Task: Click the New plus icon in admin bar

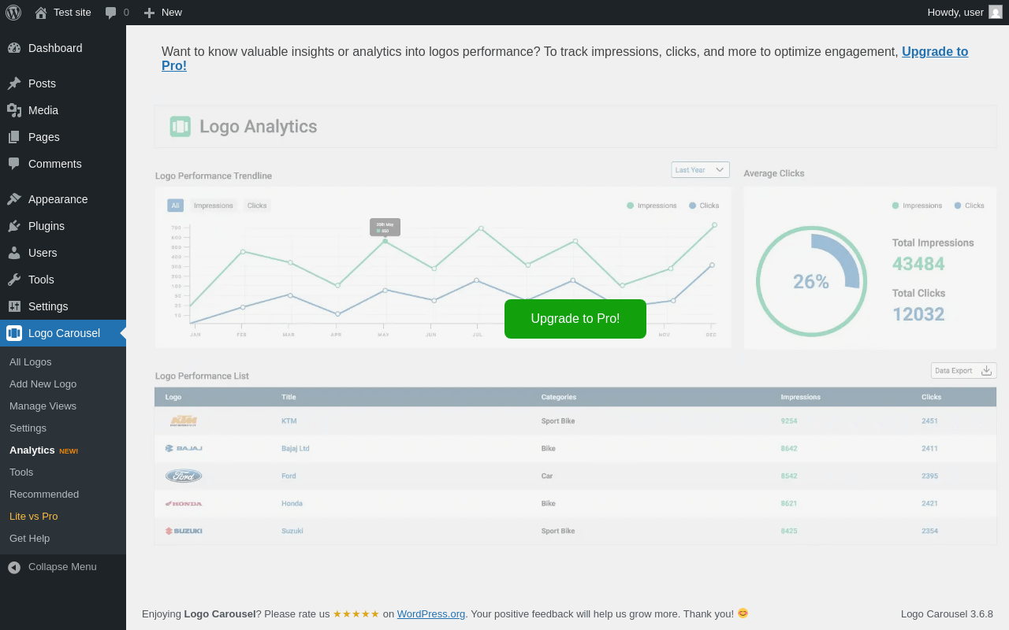Action: coord(149,13)
